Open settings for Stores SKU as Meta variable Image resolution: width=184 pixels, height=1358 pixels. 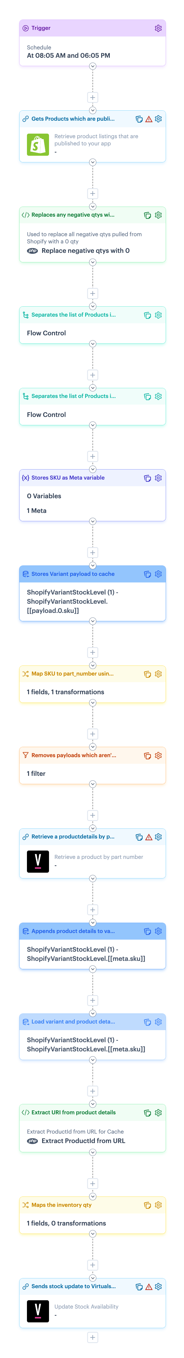(x=158, y=478)
